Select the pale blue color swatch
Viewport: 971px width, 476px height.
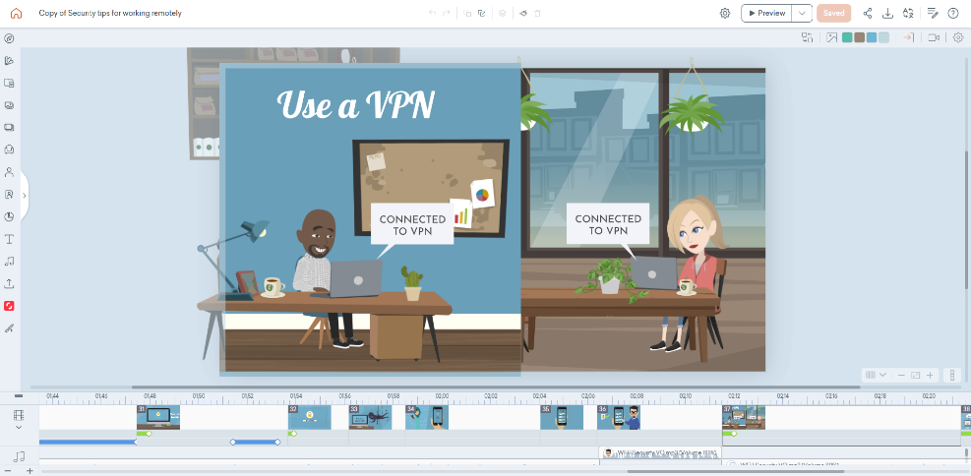pyautogui.click(x=883, y=37)
